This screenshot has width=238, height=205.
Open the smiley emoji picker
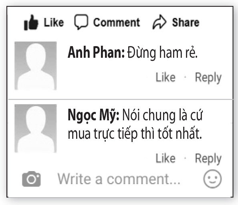[x=212, y=179]
